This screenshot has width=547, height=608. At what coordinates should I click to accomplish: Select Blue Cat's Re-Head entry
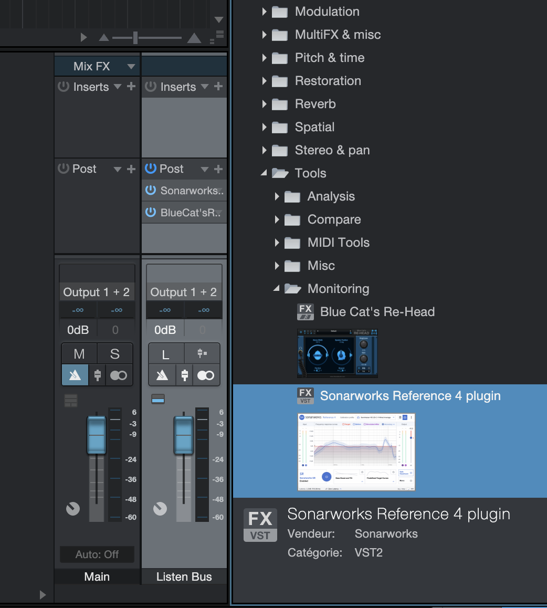pyautogui.click(x=377, y=312)
